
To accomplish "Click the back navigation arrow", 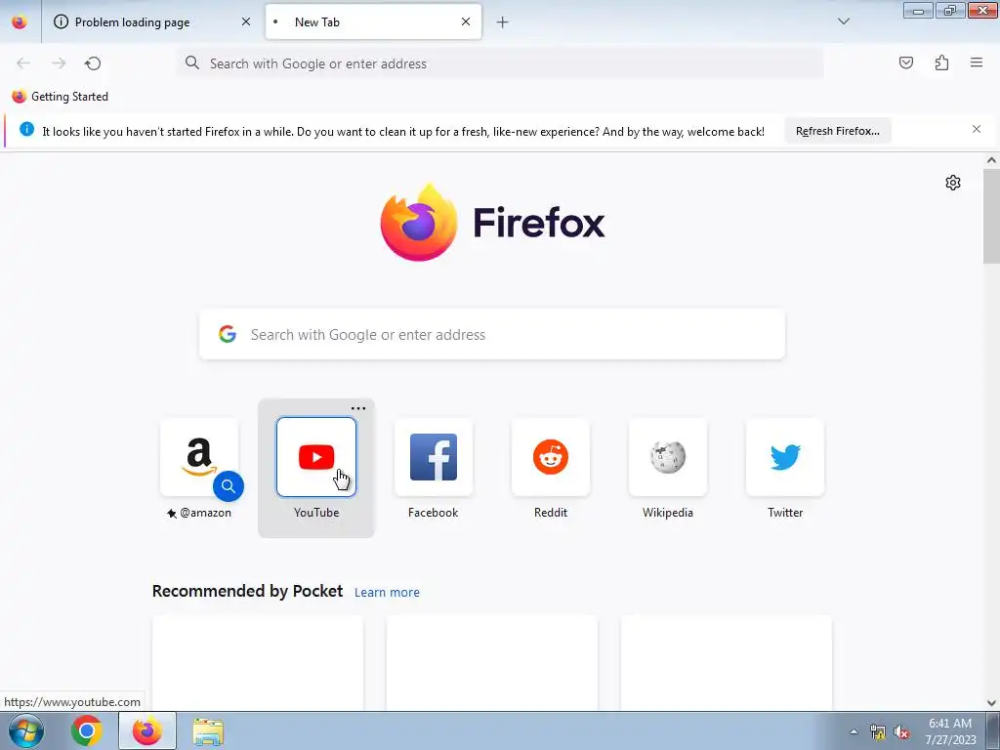I will (23, 63).
